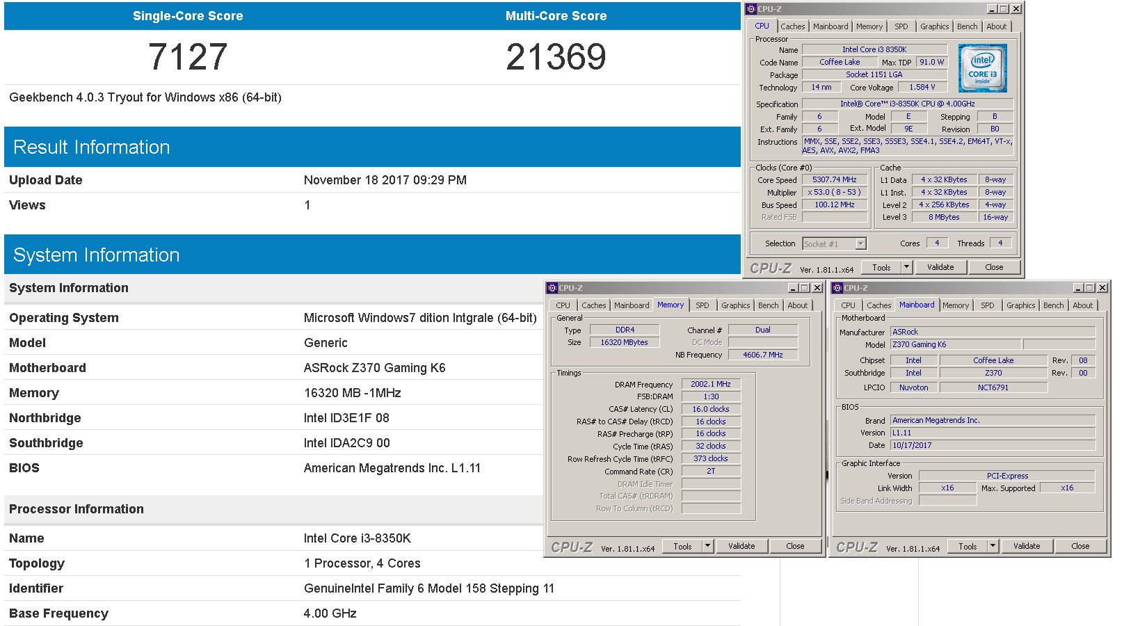Click Close button in CPU window

(994, 267)
